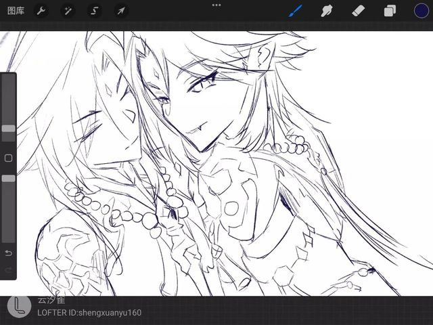Image resolution: width=433 pixels, height=325 pixels.
Task: Redo the last undone stroke
Action: 9,269
